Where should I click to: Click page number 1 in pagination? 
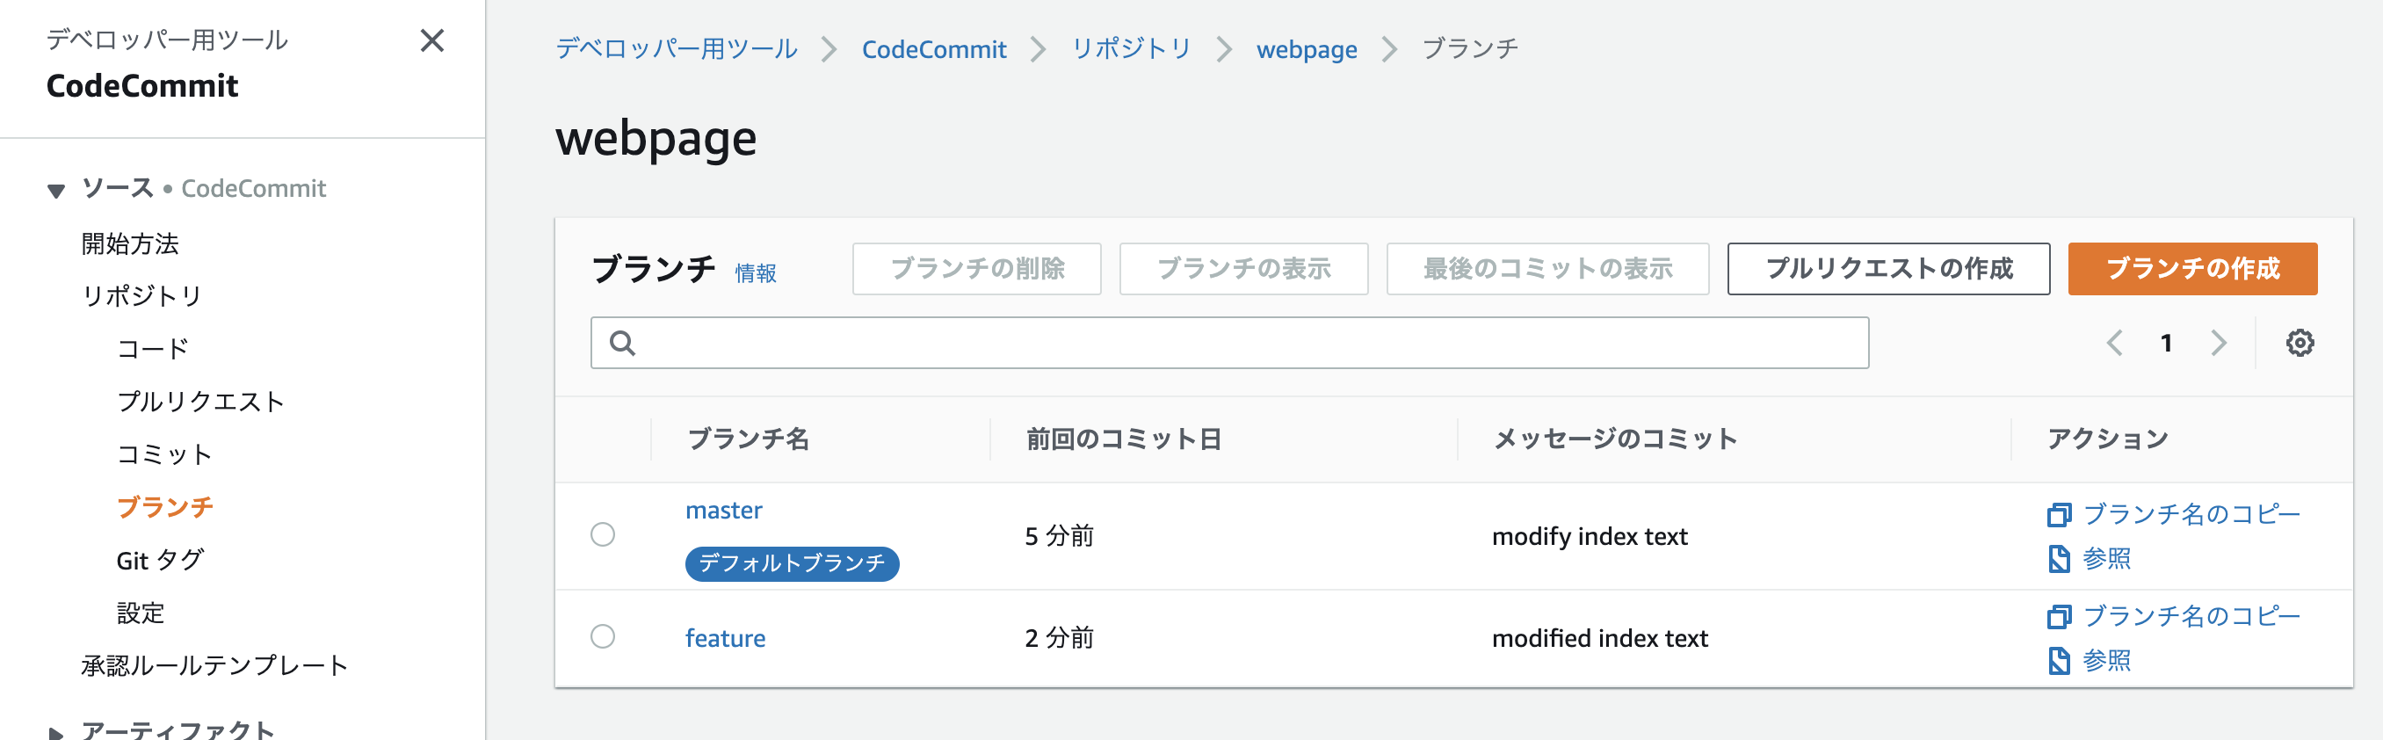coord(2166,343)
